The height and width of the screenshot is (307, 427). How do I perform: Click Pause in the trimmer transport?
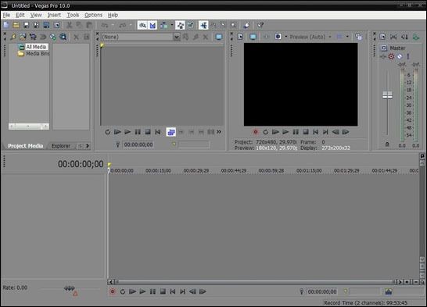click(138, 132)
